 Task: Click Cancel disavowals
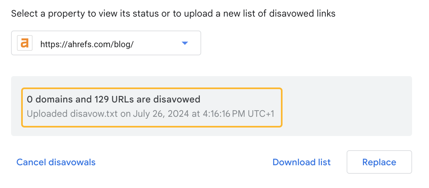coord(56,162)
